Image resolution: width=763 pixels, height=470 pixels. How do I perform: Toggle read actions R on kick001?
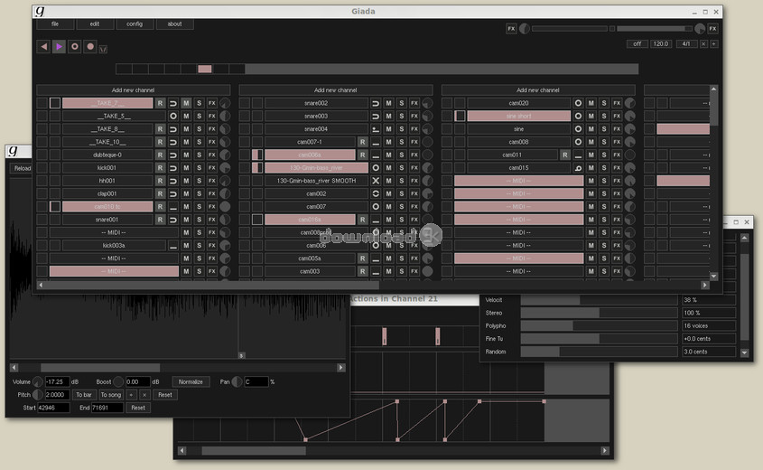160,168
